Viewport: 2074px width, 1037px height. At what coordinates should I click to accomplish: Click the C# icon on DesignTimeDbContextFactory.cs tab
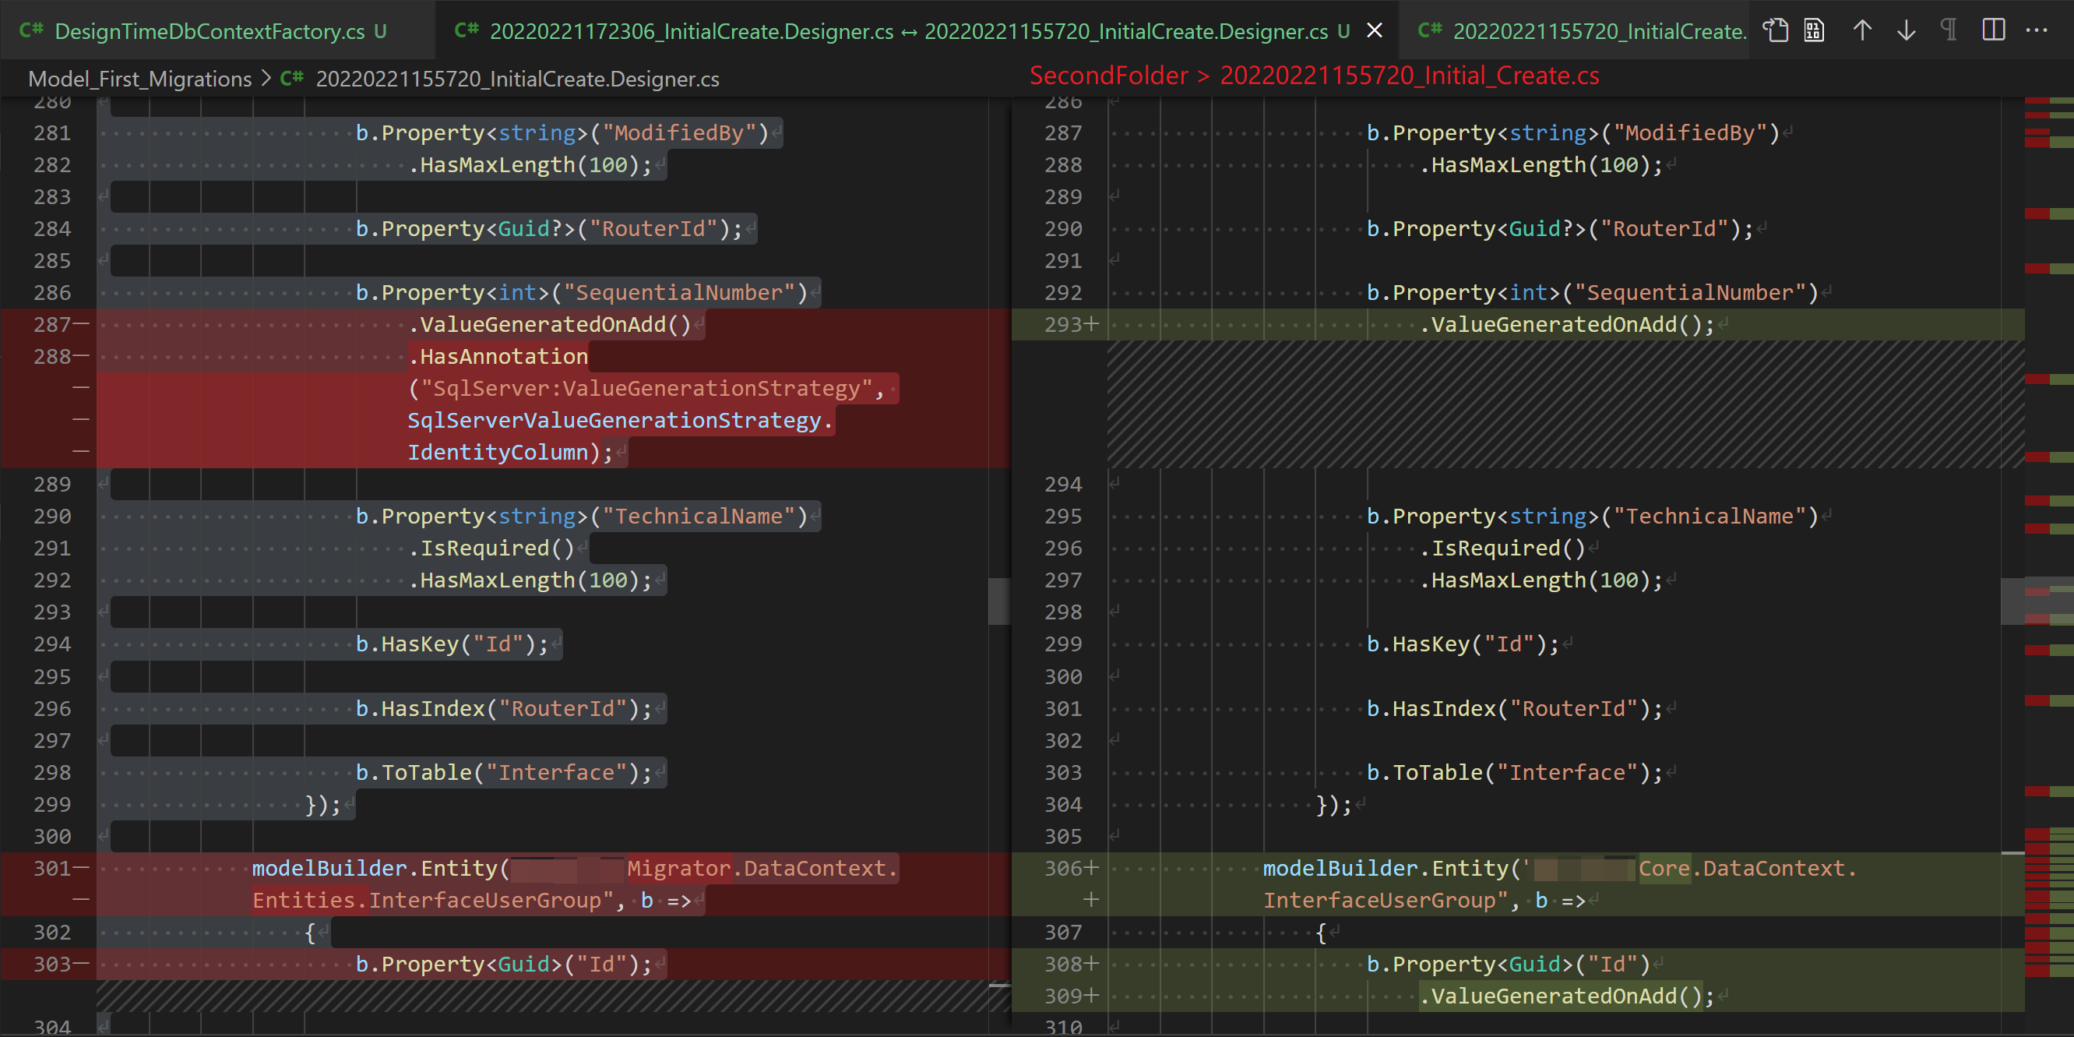coord(30,30)
